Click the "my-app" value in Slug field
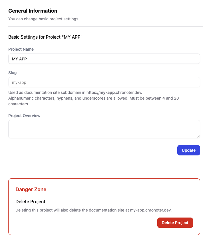203x239 pixels. click(x=19, y=82)
